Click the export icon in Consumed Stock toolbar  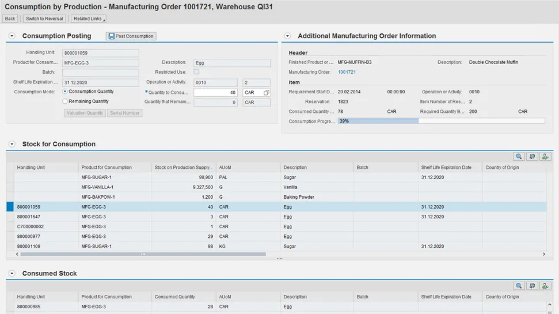[532, 286]
